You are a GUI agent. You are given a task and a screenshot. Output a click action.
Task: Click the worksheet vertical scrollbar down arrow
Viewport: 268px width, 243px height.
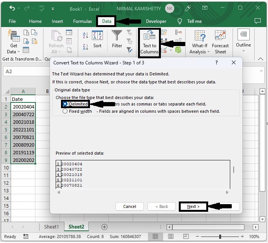point(262,219)
